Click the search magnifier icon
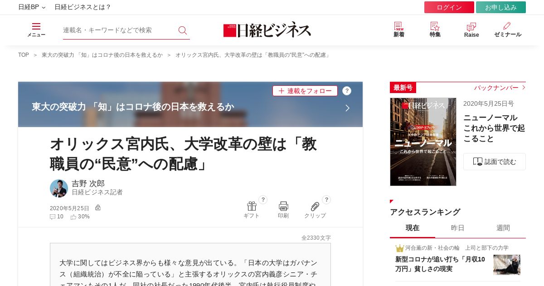 [x=183, y=30]
